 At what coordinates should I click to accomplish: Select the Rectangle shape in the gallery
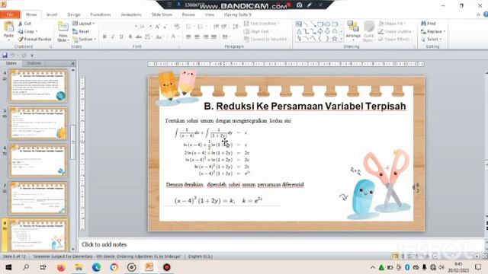point(320,24)
